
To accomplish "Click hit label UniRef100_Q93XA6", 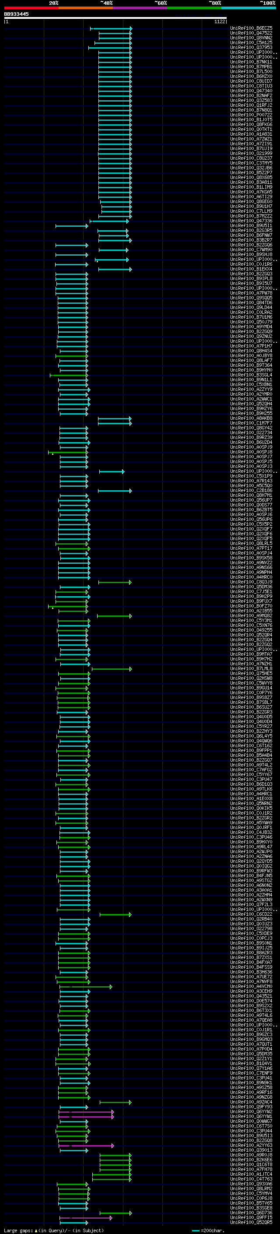I will point(251,1184).
